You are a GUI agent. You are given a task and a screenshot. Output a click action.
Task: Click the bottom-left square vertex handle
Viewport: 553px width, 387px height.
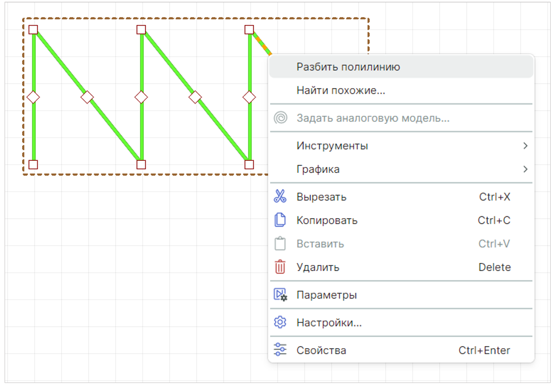[34, 165]
